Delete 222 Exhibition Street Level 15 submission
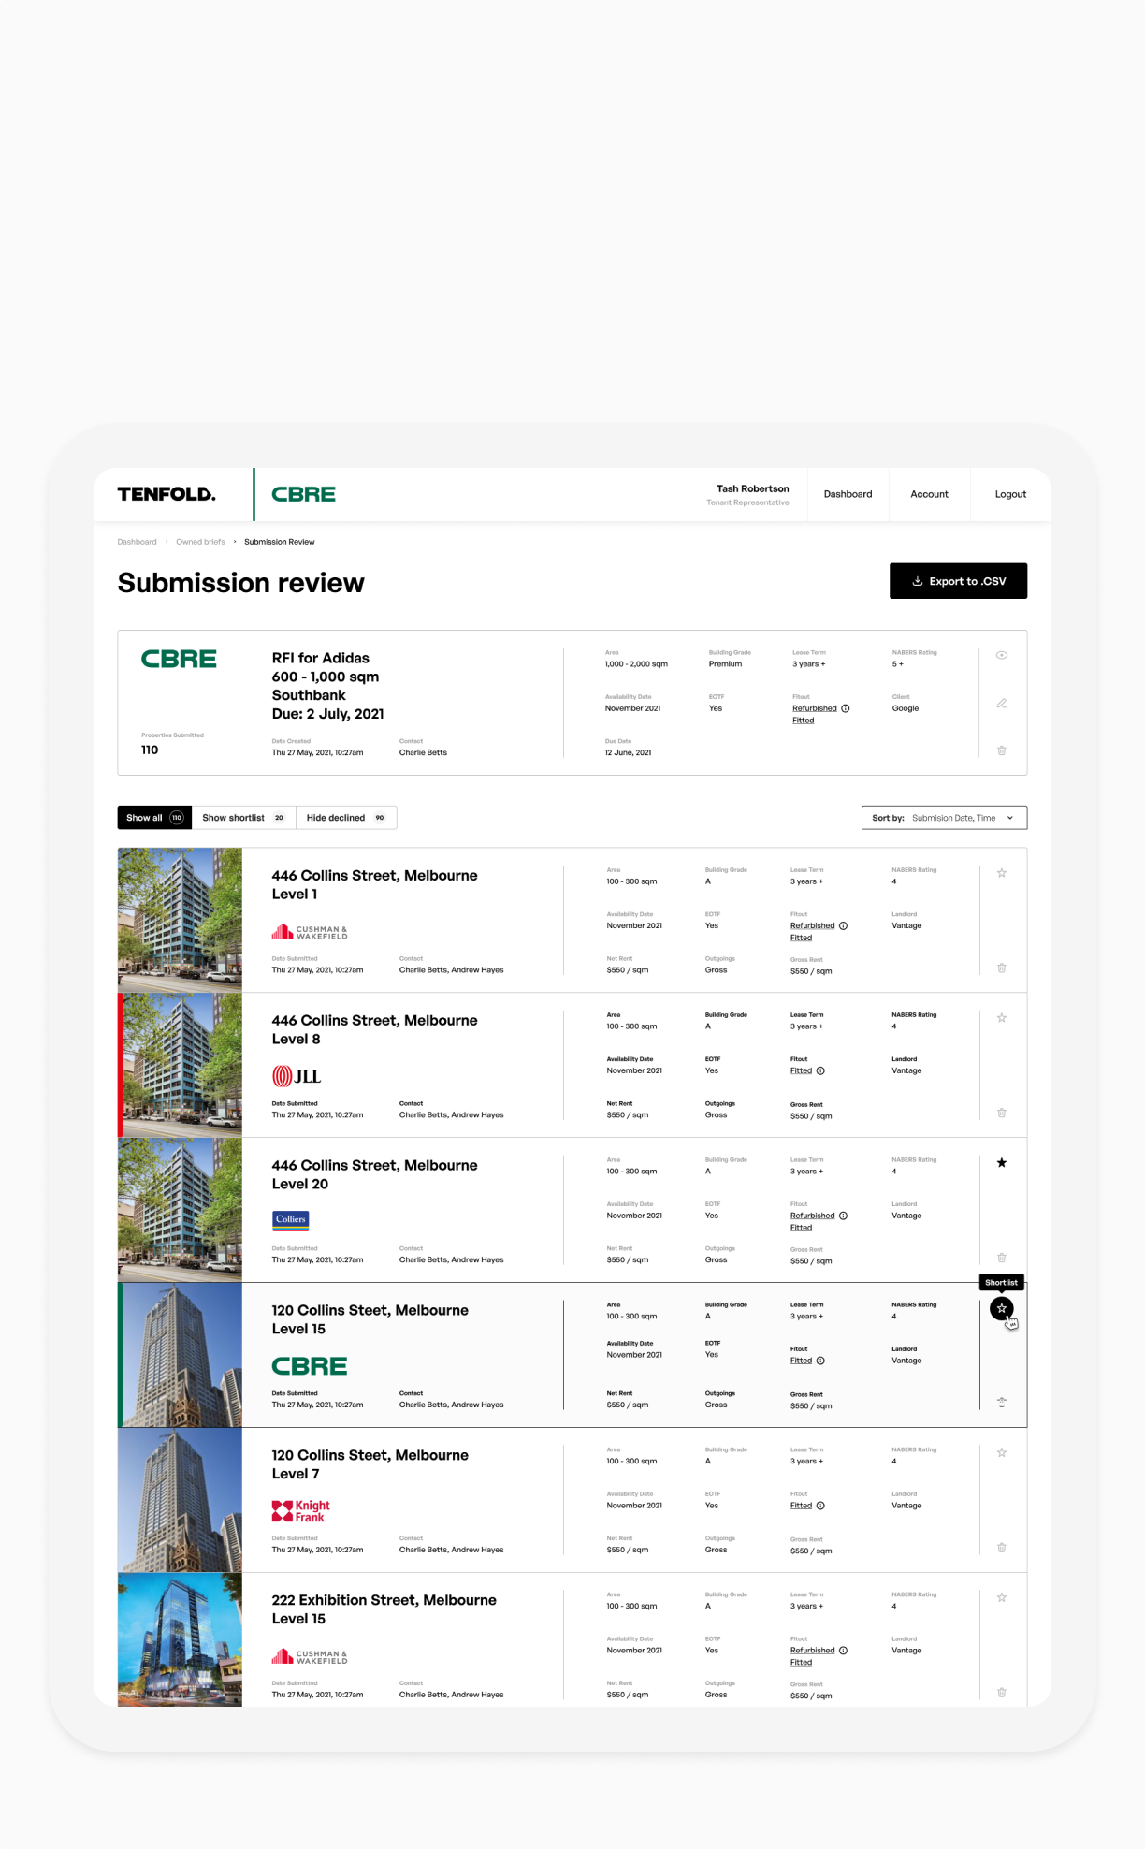1145x1849 pixels. [1002, 1693]
